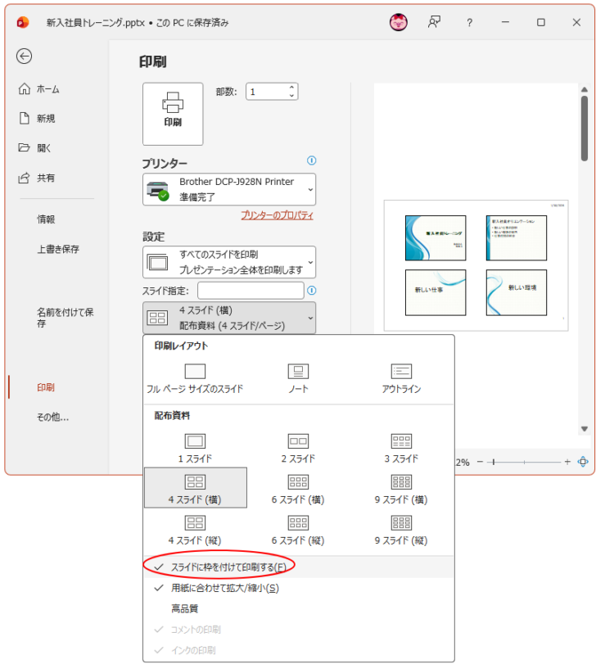This screenshot has height=664, width=596.
Task: Click the 新規 blank page icon
Action: tap(24, 119)
